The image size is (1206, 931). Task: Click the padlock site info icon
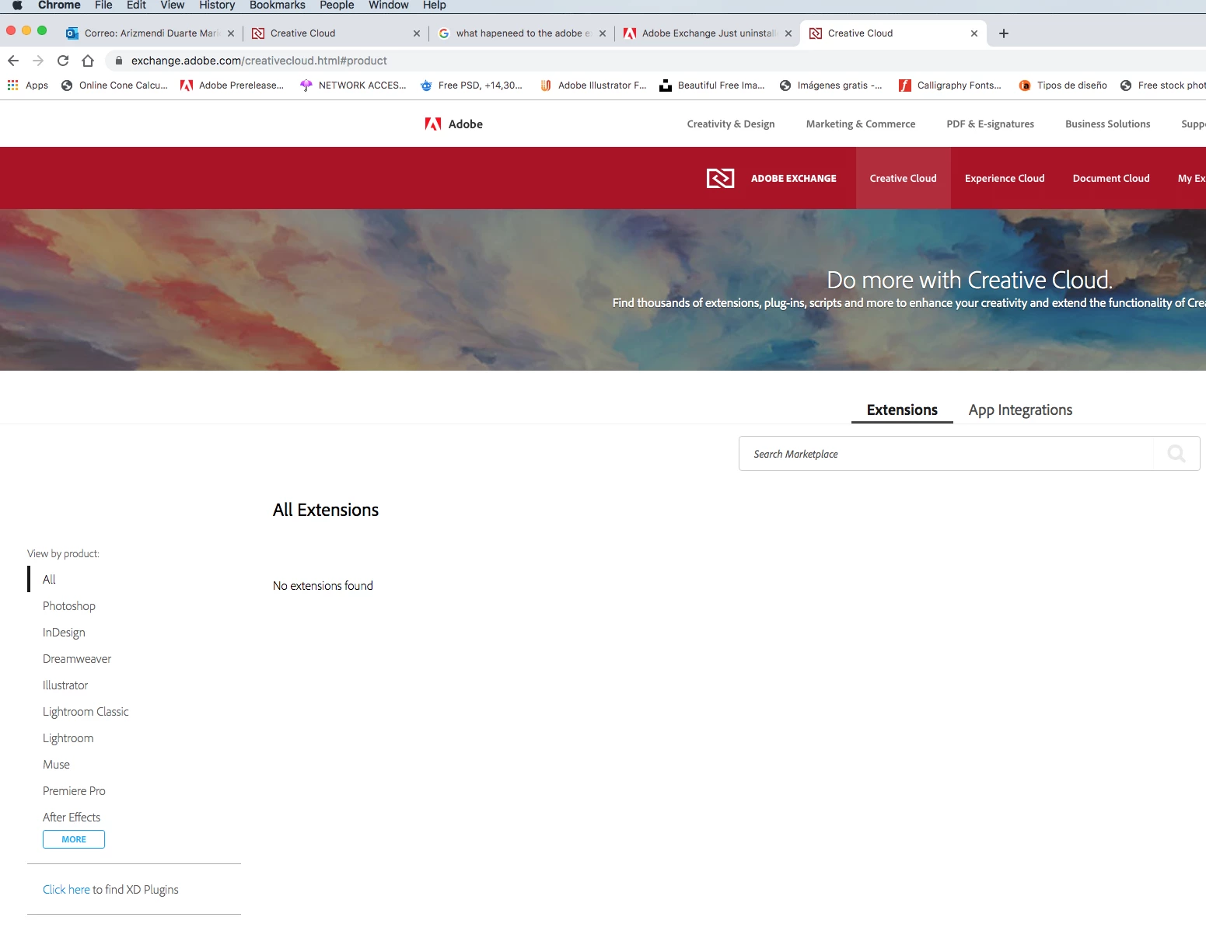[x=119, y=61]
